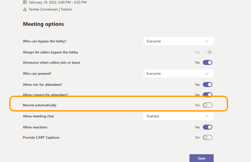The height and width of the screenshot is (162, 251).
Task: Click the greyed-out 'Always let callers bypass' toggle
Action: 208,52
